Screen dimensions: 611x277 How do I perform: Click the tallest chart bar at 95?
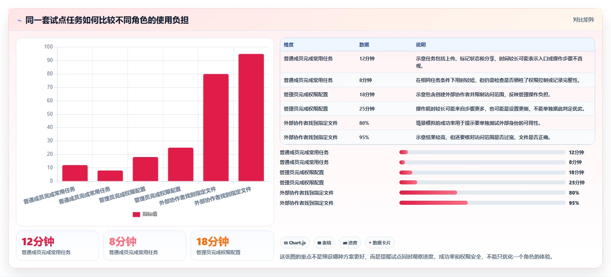coord(251,117)
